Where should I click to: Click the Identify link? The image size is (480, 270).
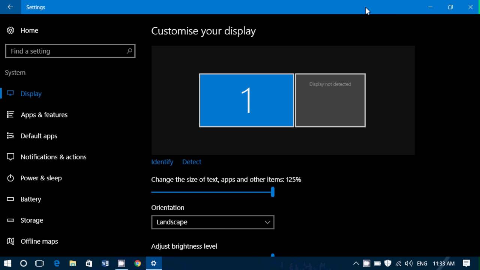click(162, 162)
